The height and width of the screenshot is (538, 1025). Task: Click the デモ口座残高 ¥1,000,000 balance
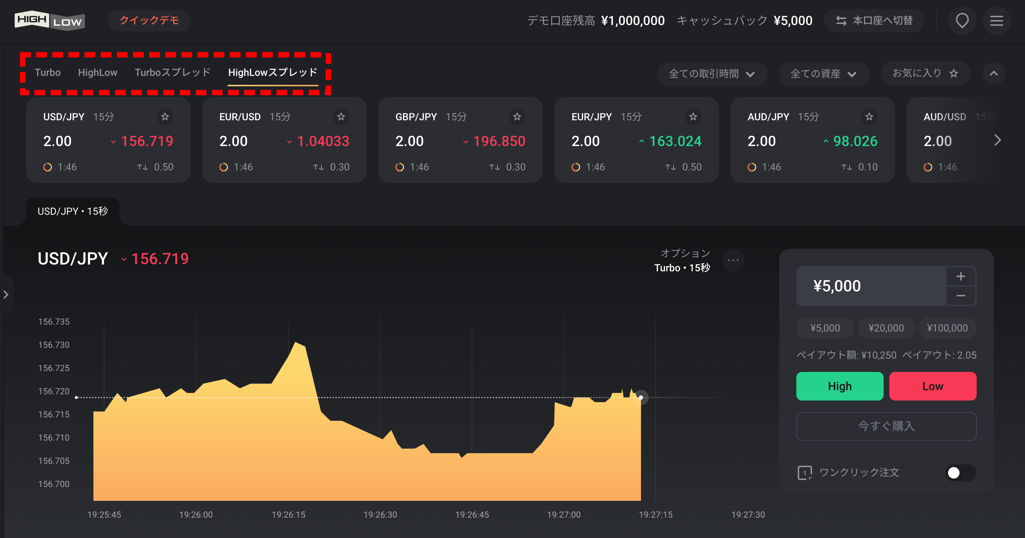point(596,21)
